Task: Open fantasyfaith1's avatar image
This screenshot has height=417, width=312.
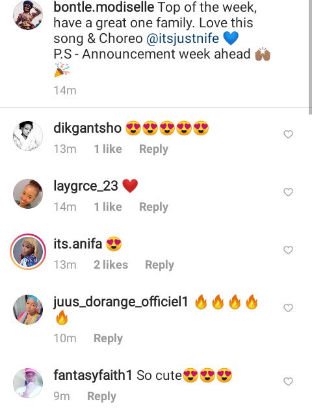Action: click(28, 383)
